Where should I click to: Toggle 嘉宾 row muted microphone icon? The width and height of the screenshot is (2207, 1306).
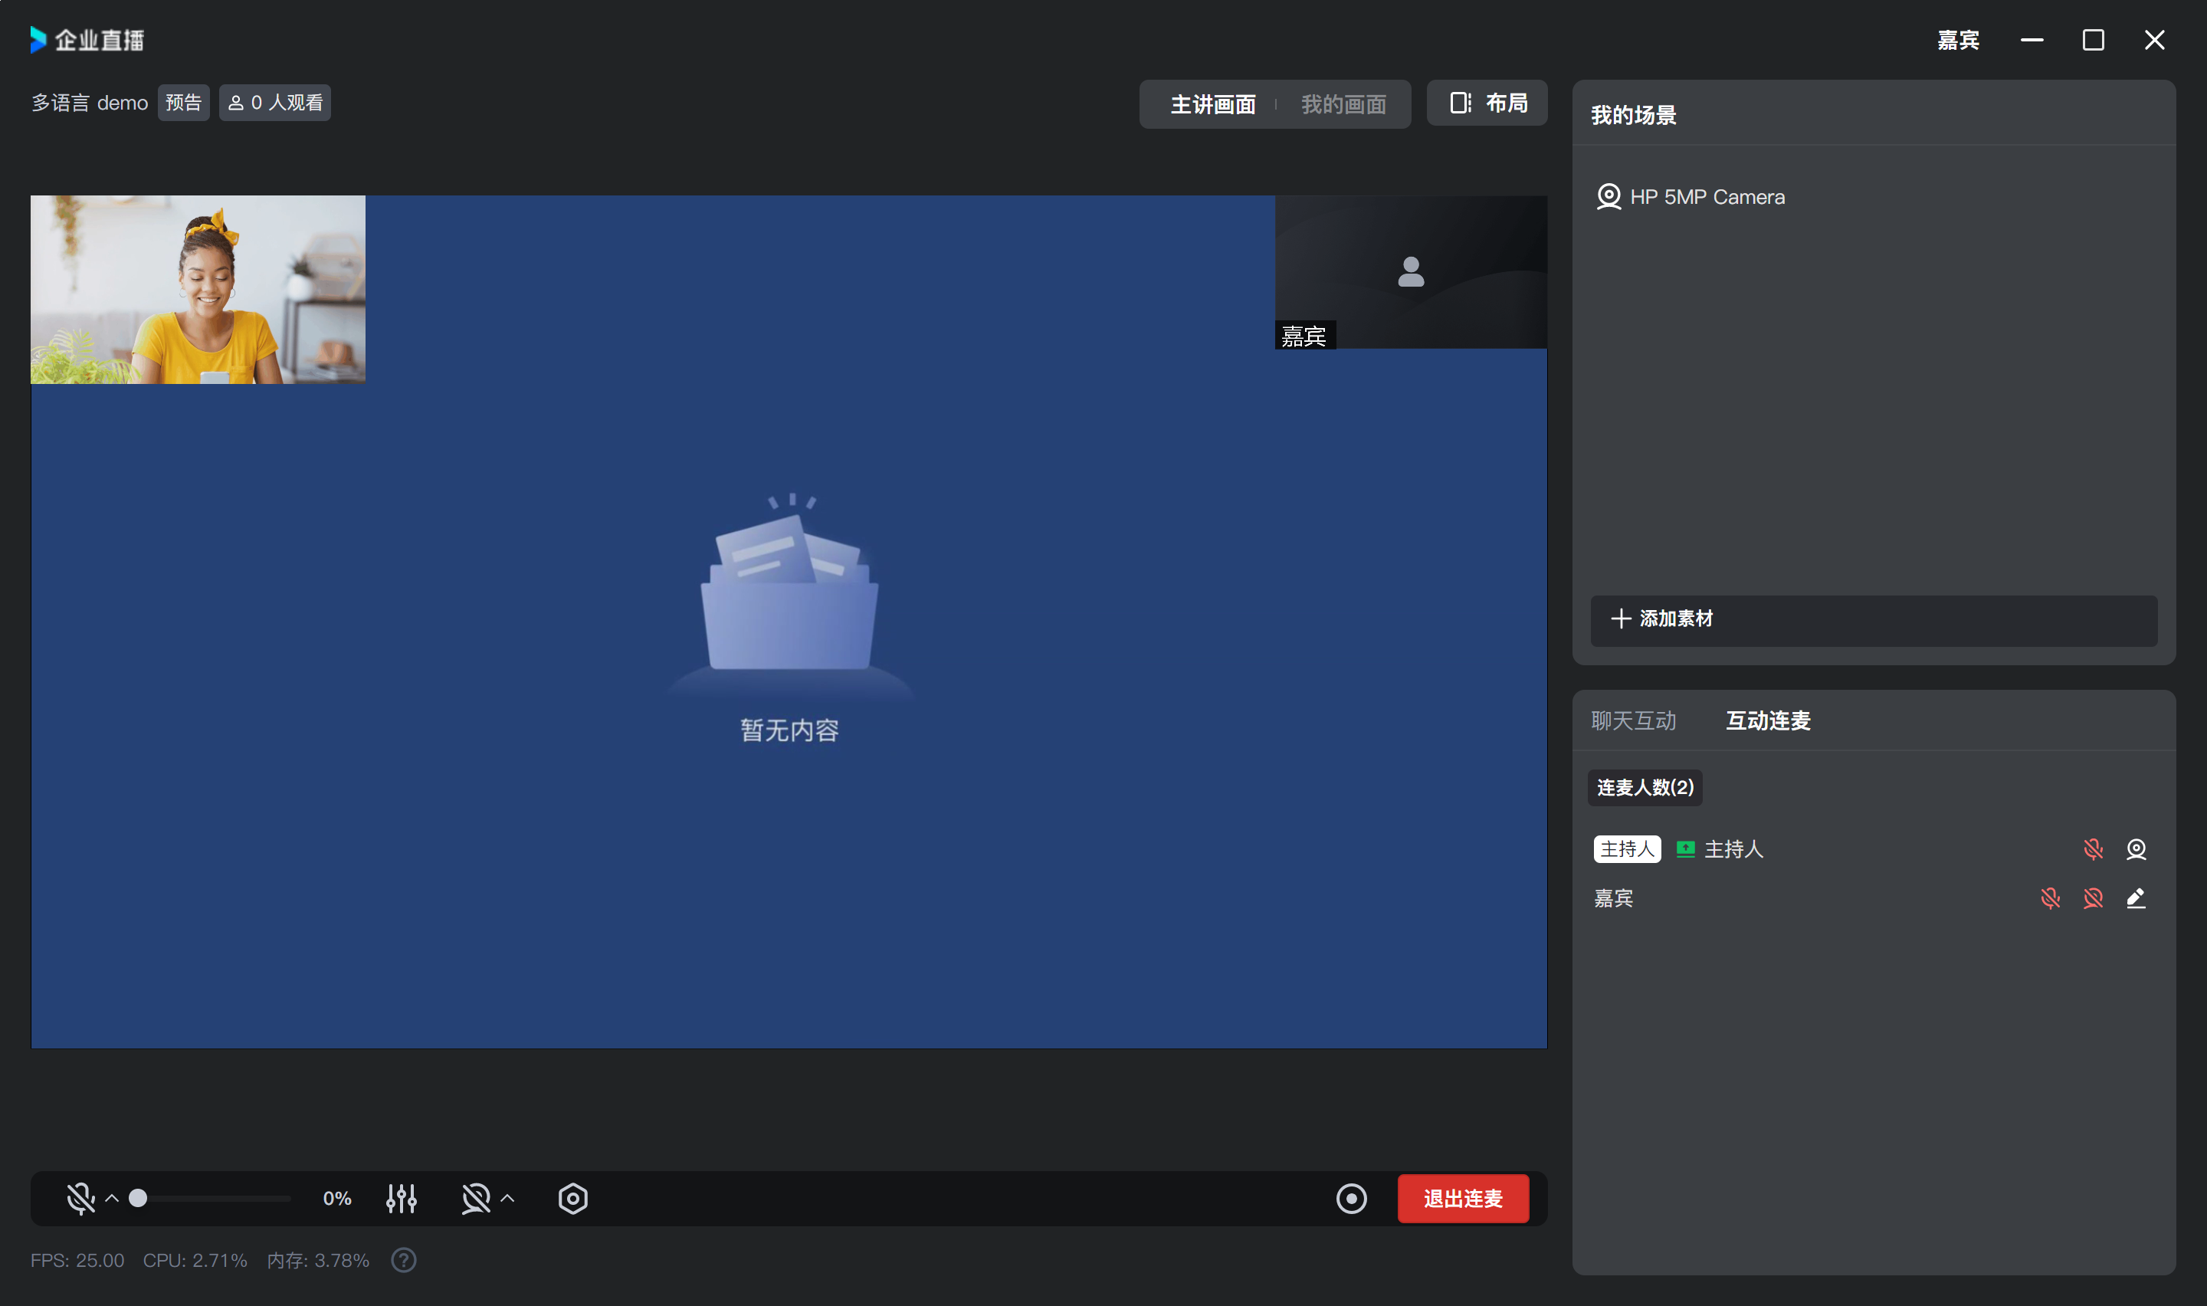(x=2050, y=897)
